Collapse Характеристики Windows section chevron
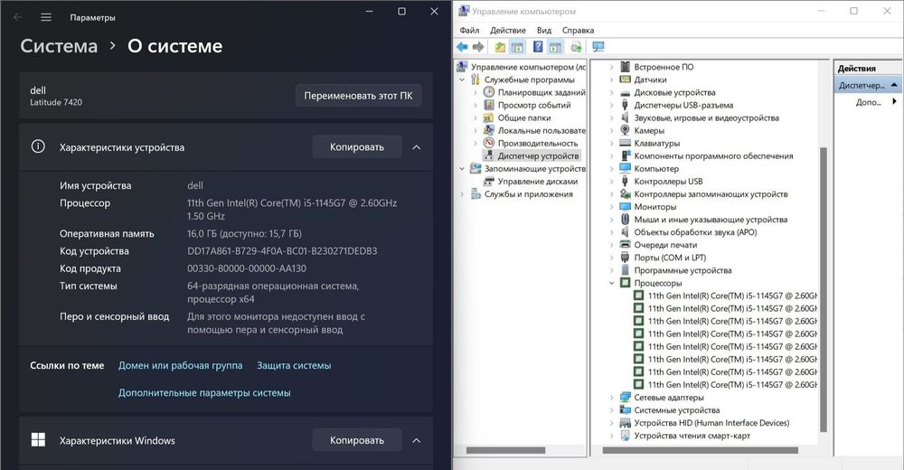This screenshot has width=904, height=470. [416, 440]
